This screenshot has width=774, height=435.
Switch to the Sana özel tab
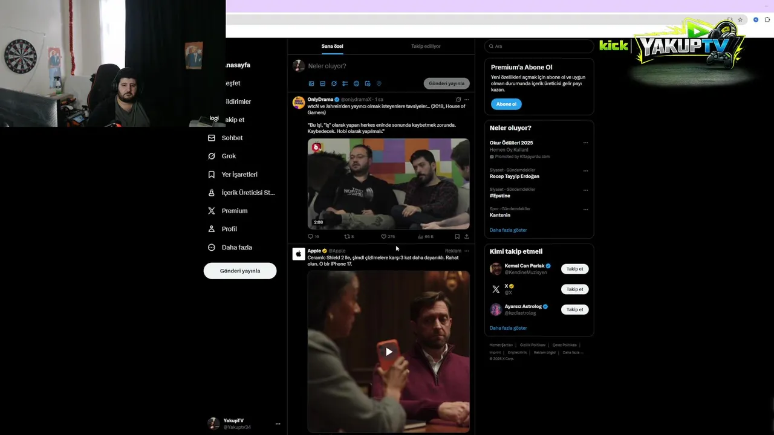(332, 46)
